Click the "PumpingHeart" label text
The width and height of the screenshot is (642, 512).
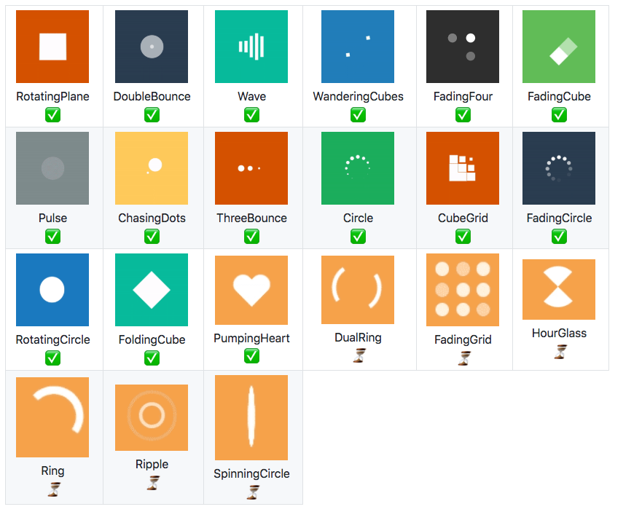(x=252, y=339)
